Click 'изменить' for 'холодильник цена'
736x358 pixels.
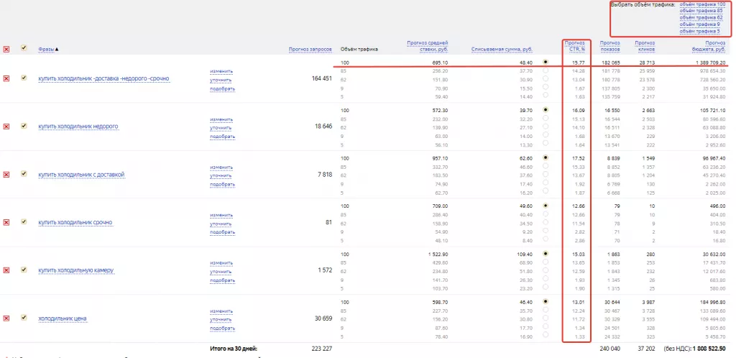pyautogui.click(x=221, y=311)
